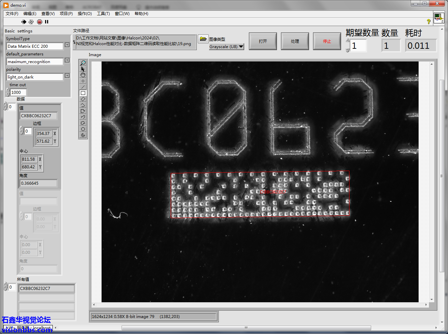Open the 文件(F) menu
This screenshot has width=448, height=334.
point(12,14)
